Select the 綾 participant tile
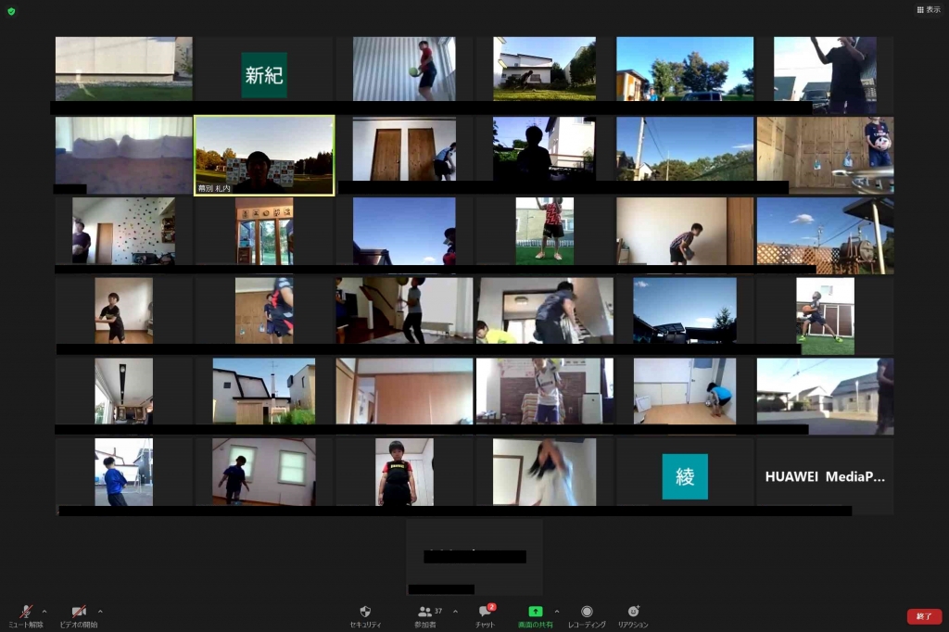949x632 pixels. click(685, 476)
